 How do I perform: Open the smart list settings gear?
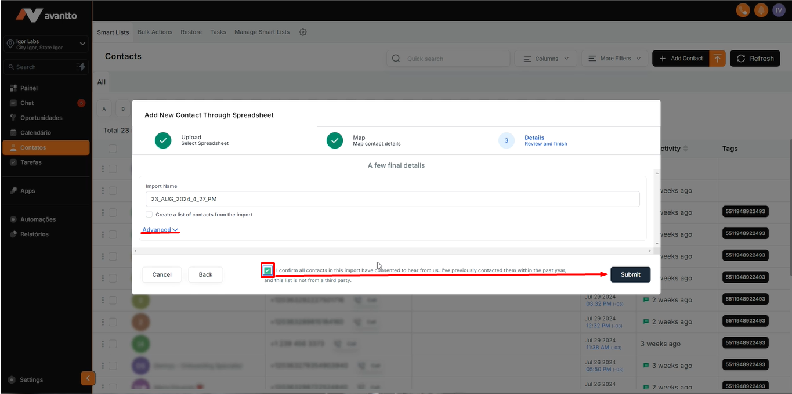[303, 32]
